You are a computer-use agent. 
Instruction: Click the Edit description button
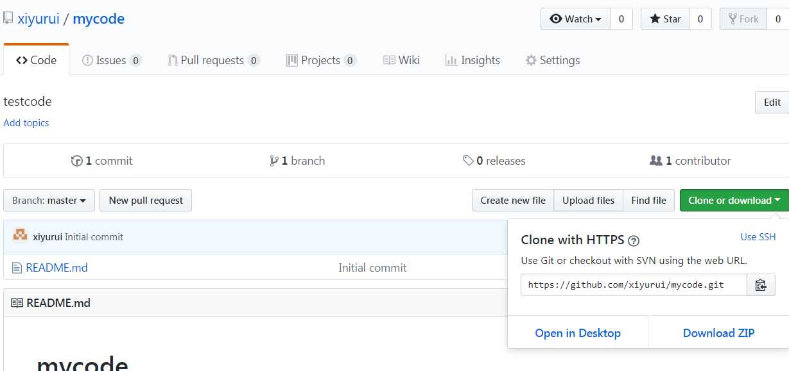(772, 103)
